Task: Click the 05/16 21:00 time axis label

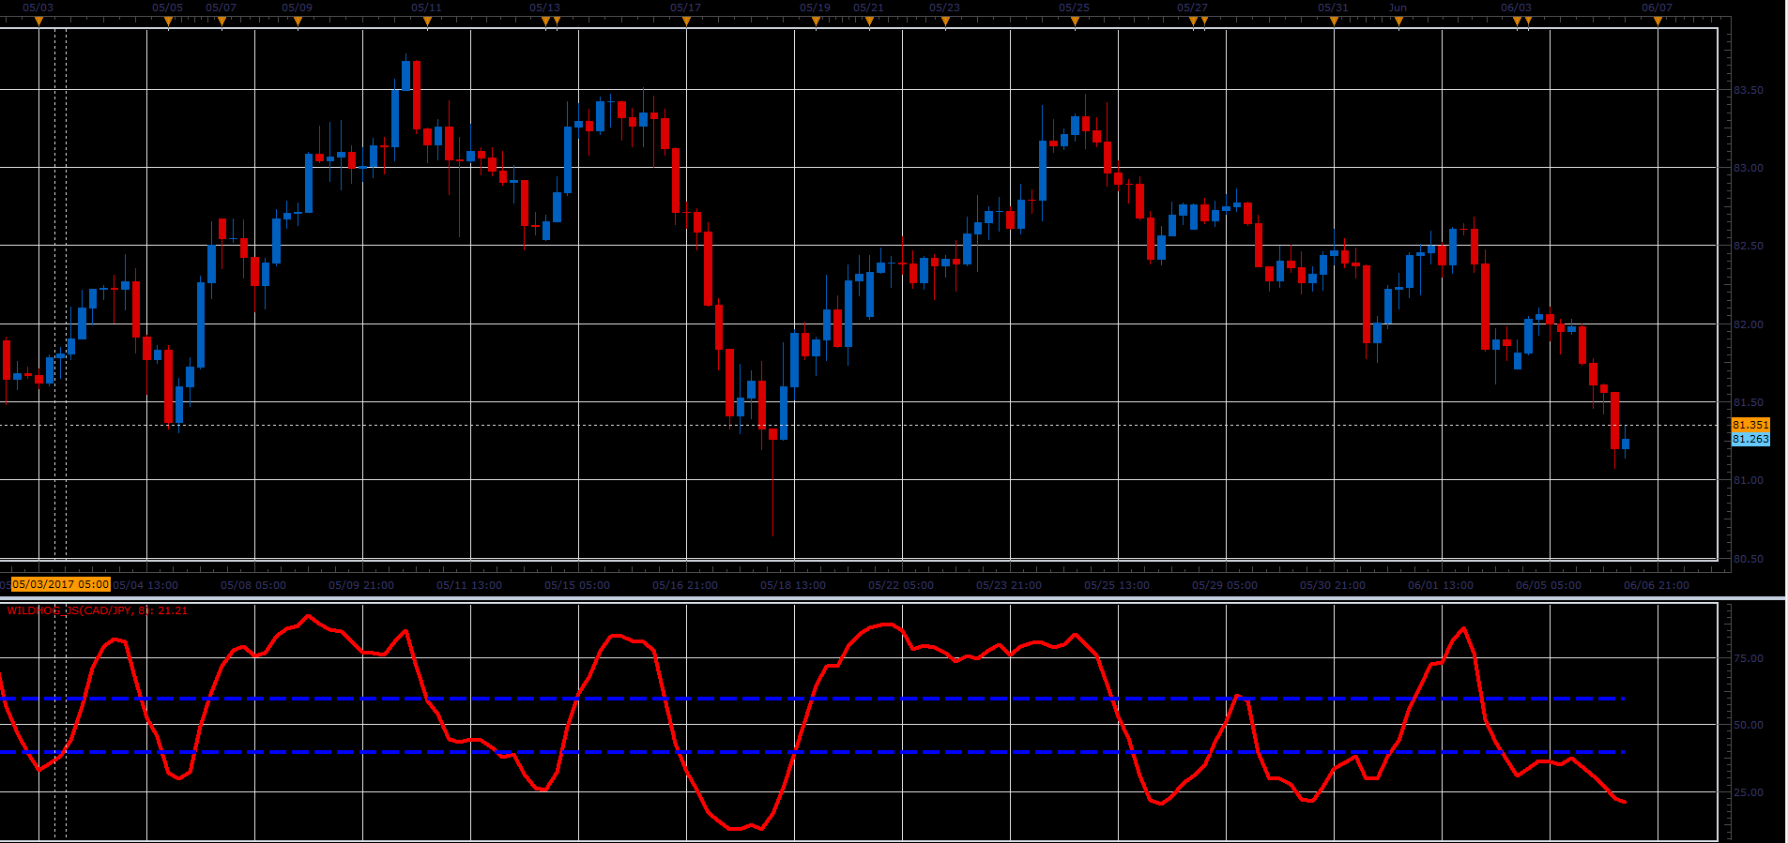Action: [x=685, y=585]
